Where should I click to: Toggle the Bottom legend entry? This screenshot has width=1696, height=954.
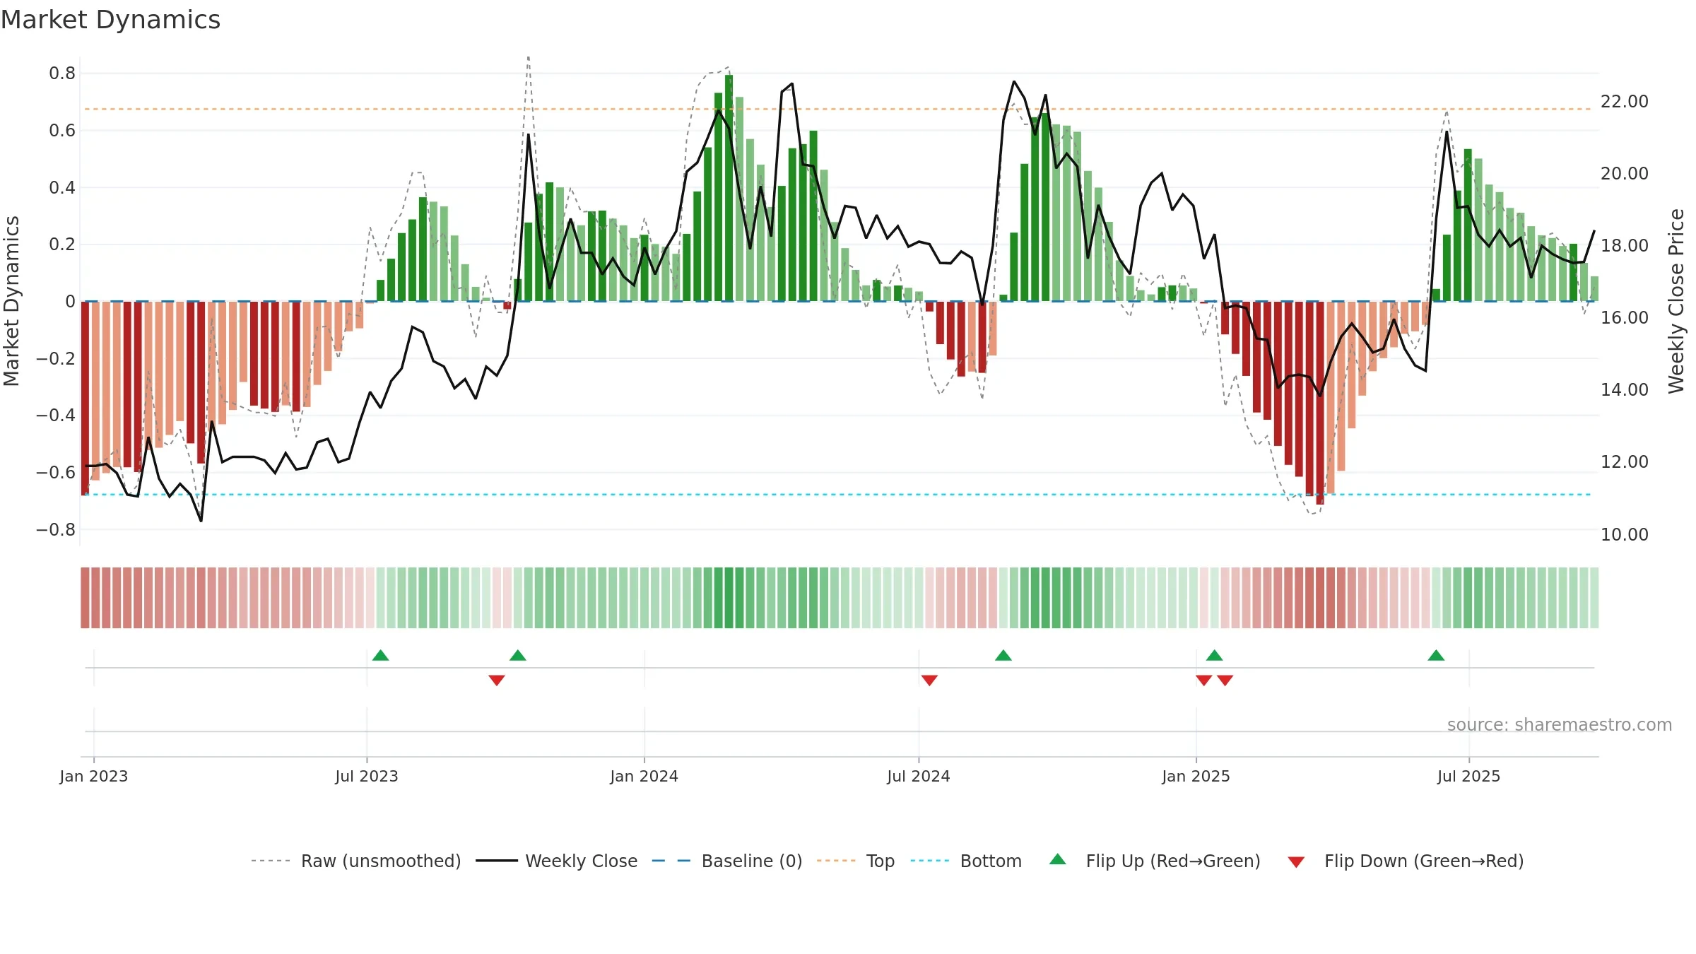tap(966, 861)
